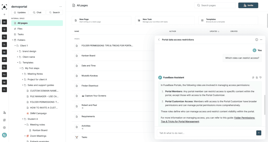Collapse the Client 1 folder
Viewport: 268px width, 142px height.
point(15,46)
